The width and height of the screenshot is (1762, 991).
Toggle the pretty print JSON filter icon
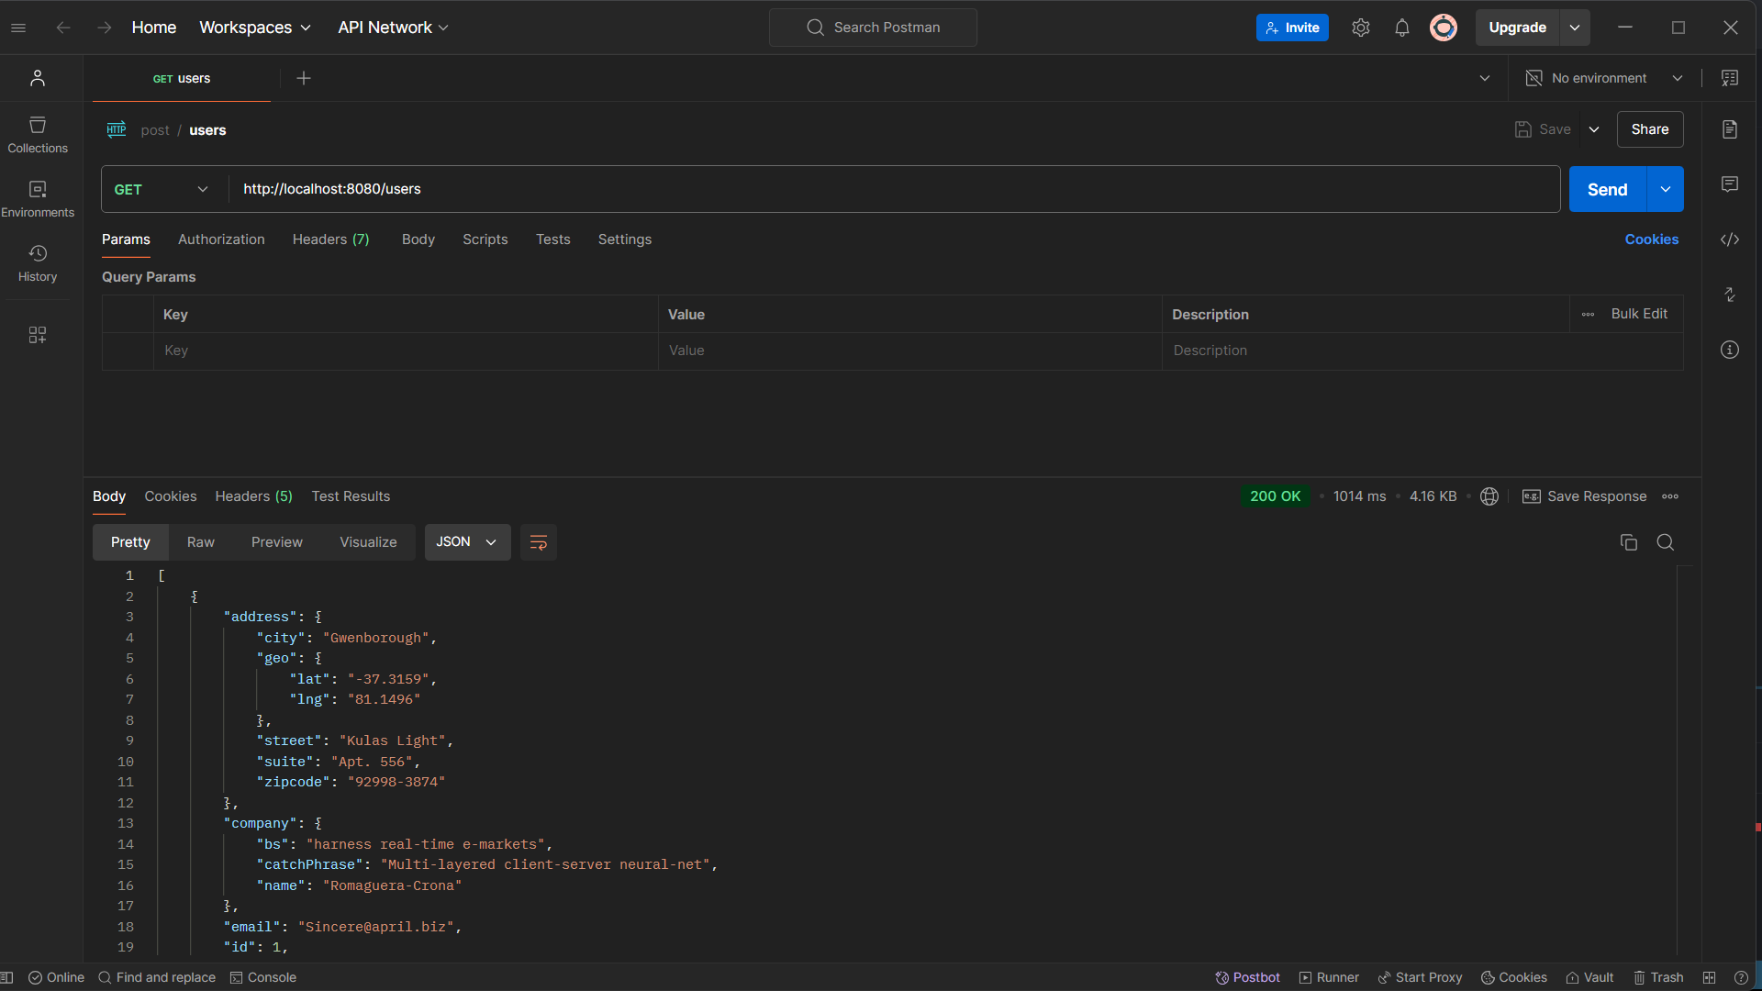(x=537, y=542)
